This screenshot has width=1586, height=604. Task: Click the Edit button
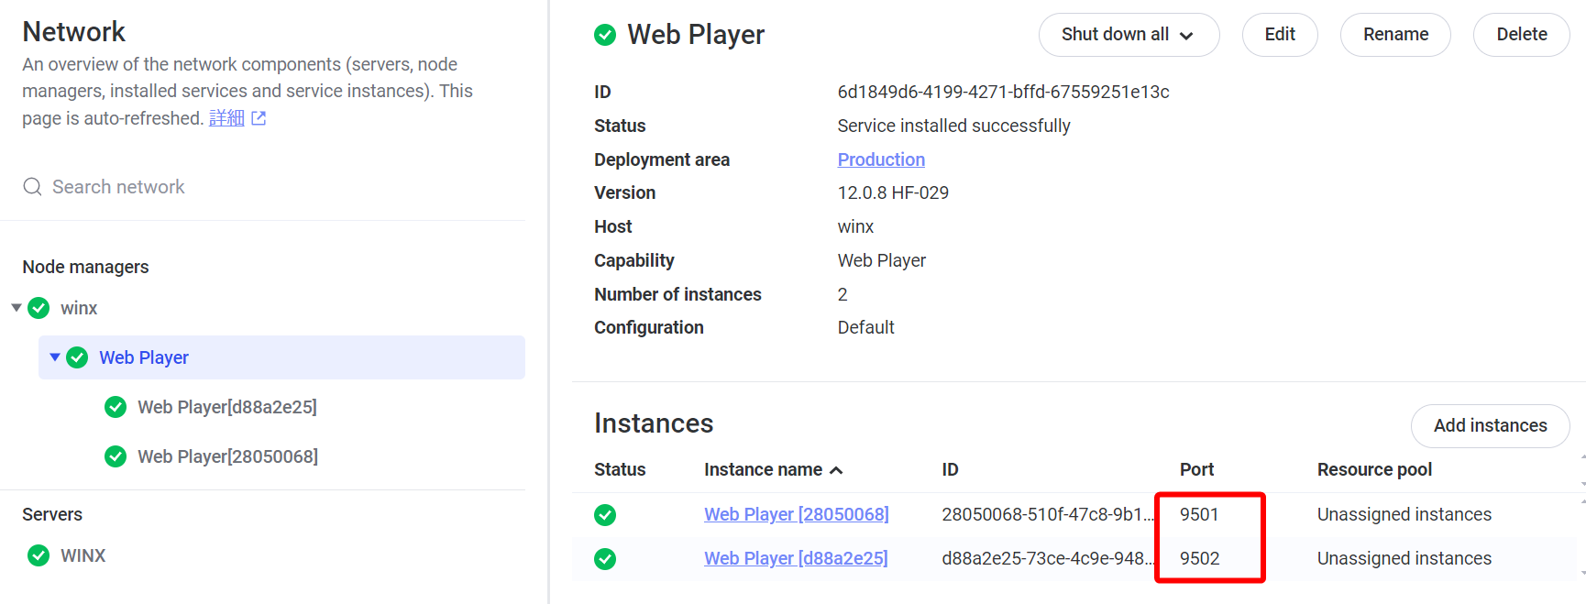tap(1280, 35)
